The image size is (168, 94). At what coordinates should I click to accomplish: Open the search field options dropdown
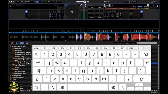click(x=139, y=43)
